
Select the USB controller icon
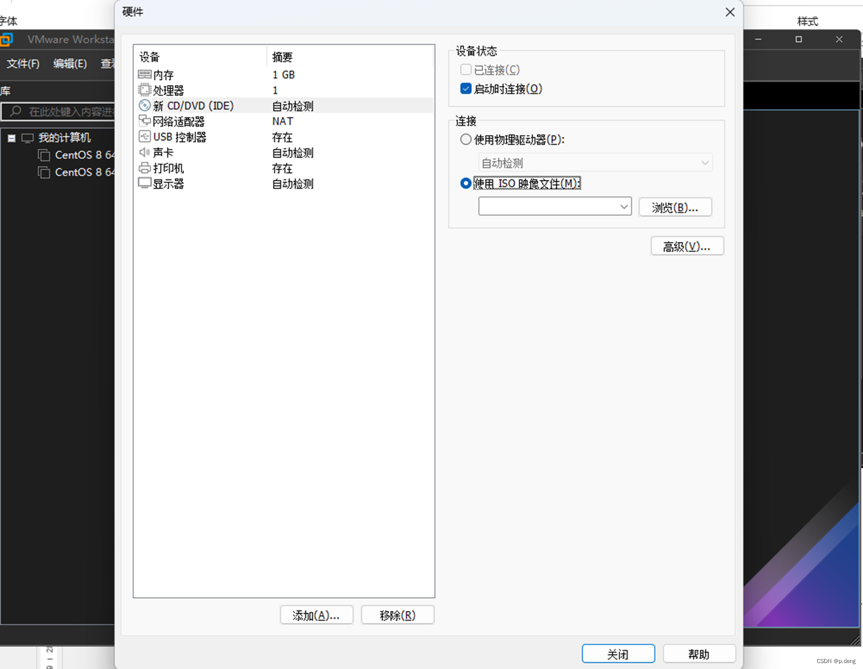click(x=144, y=136)
